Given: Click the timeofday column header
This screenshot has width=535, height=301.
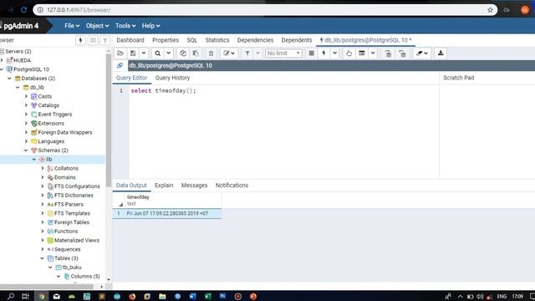Looking at the screenshot, I should [172, 200].
